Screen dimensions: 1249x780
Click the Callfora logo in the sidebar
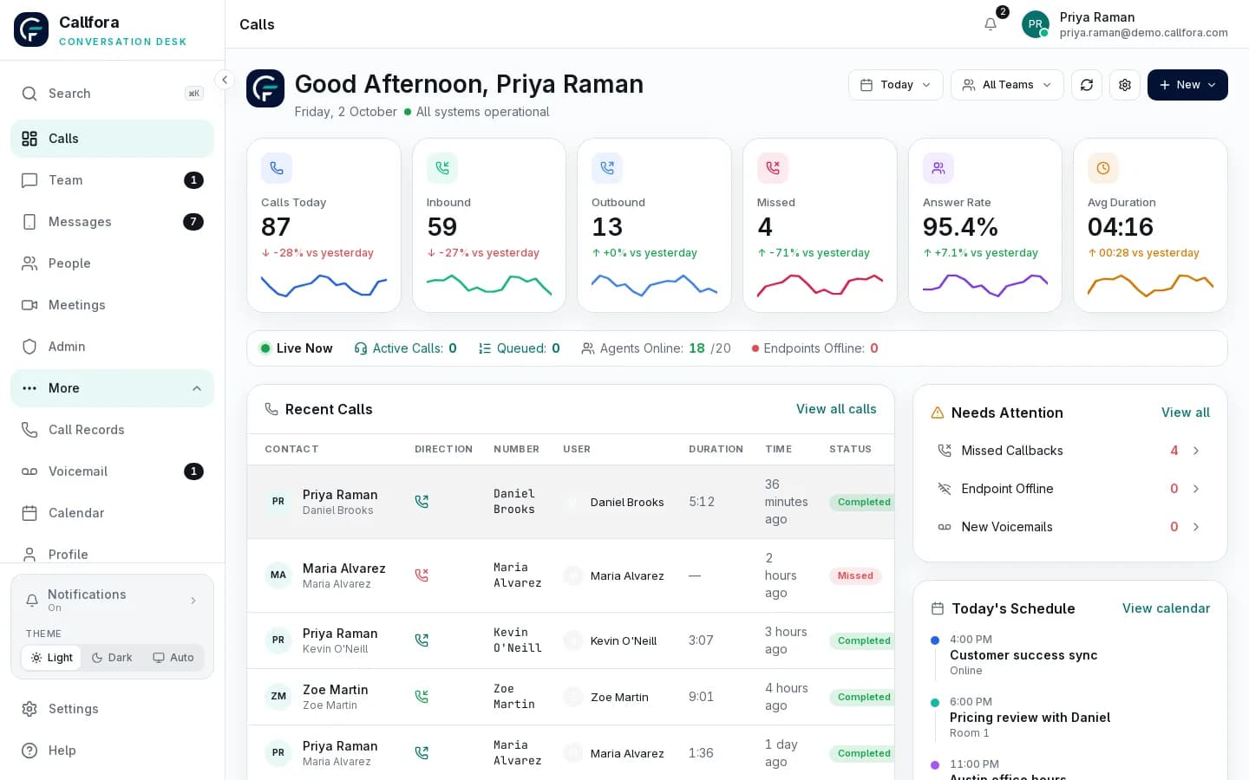coord(31,29)
